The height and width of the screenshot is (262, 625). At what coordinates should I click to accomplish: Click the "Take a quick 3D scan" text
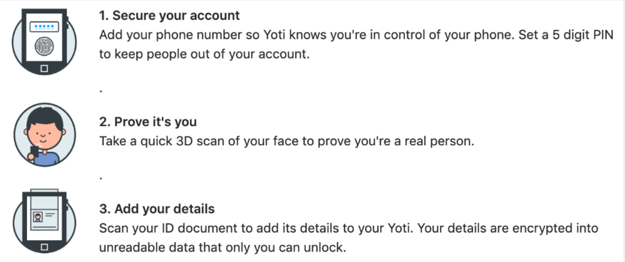pos(287,141)
